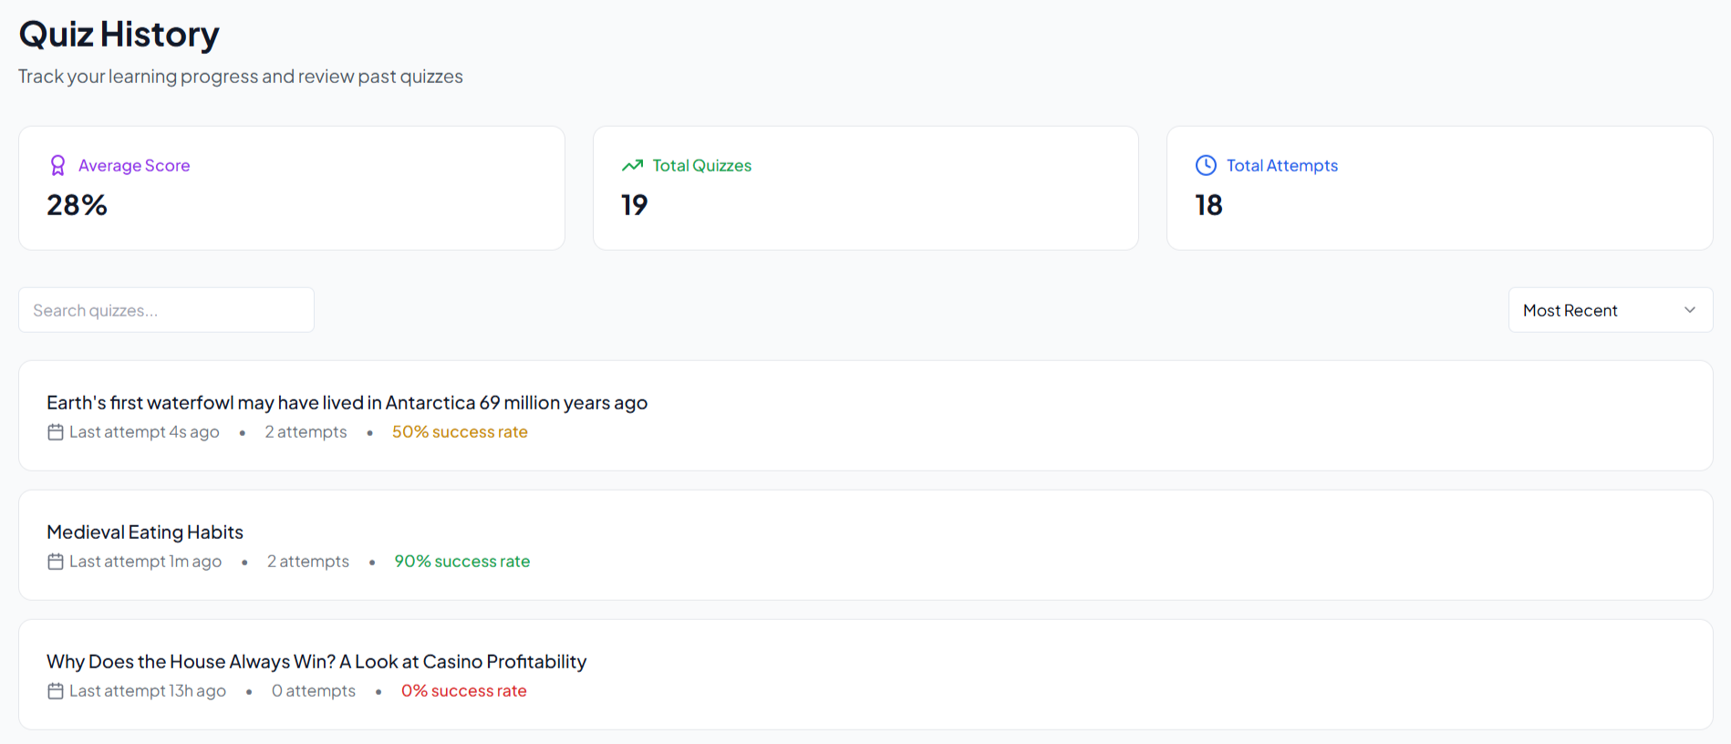Focus the Search quizzes input field

pyautogui.click(x=166, y=310)
